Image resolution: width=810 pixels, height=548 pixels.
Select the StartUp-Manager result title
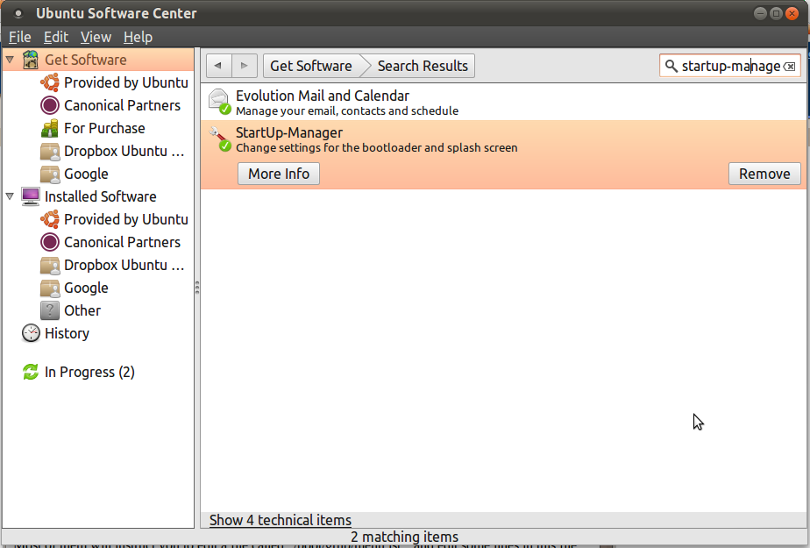[x=288, y=132]
